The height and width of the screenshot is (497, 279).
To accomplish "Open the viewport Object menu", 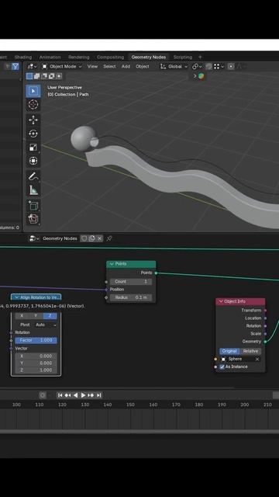I will click(x=143, y=66).
